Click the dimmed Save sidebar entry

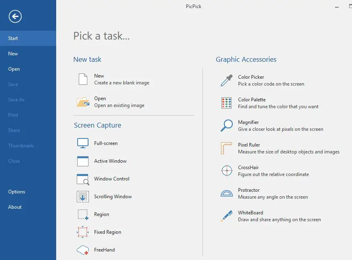(28, 84)
